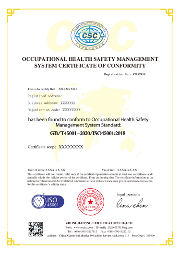
Task: Click the Date of issue value
Action: click(x=55, y=170)
